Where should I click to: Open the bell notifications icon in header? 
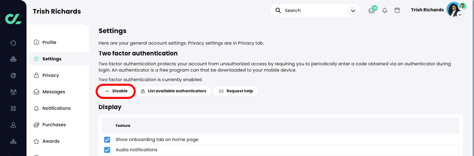click(x=385, y=11)
